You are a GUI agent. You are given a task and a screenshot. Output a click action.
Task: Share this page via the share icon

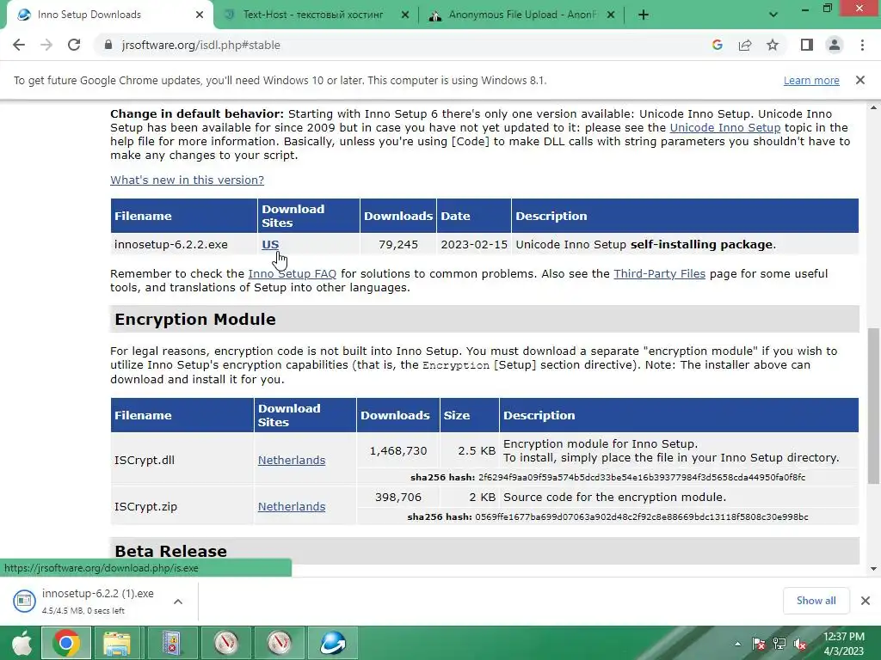coord(745,45)
